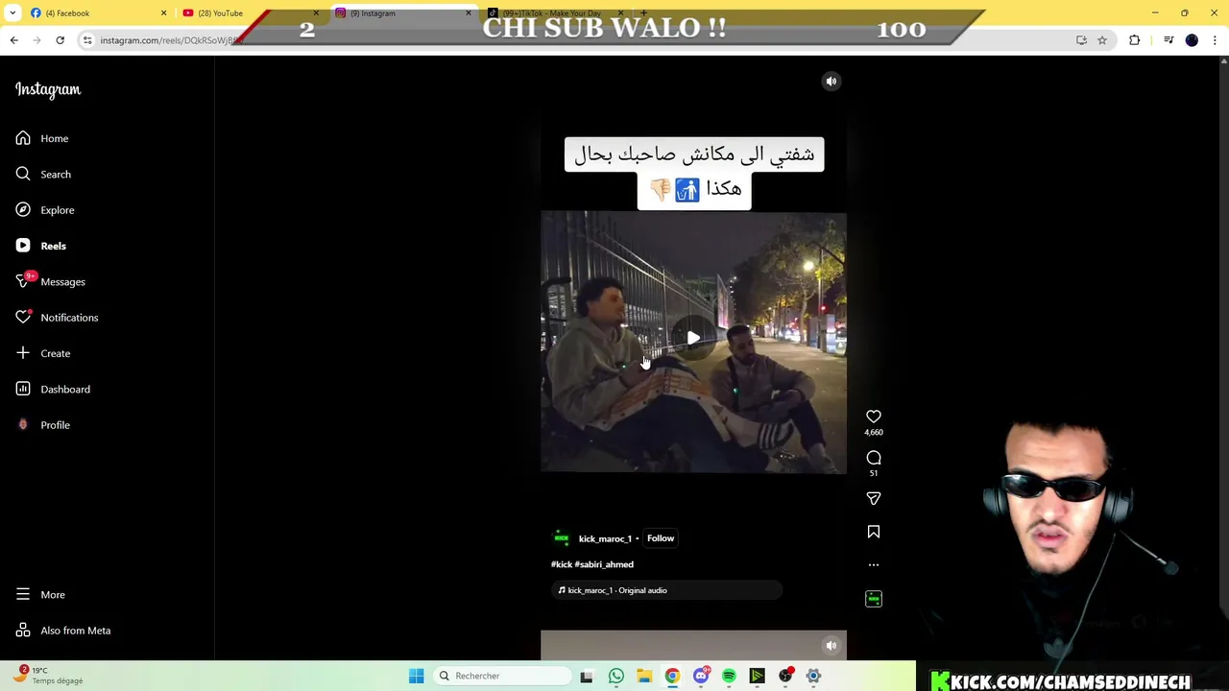The width and height of the screenshot is (1229, 691).
Task: Open the #sabiri_ahmed hashtag
Action: pyautogui.click(x=604, y=564)
